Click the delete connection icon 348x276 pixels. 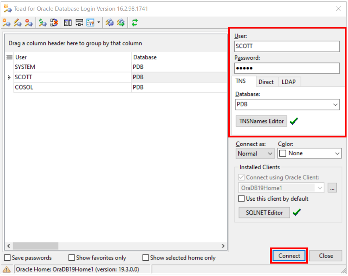point(29,23)
